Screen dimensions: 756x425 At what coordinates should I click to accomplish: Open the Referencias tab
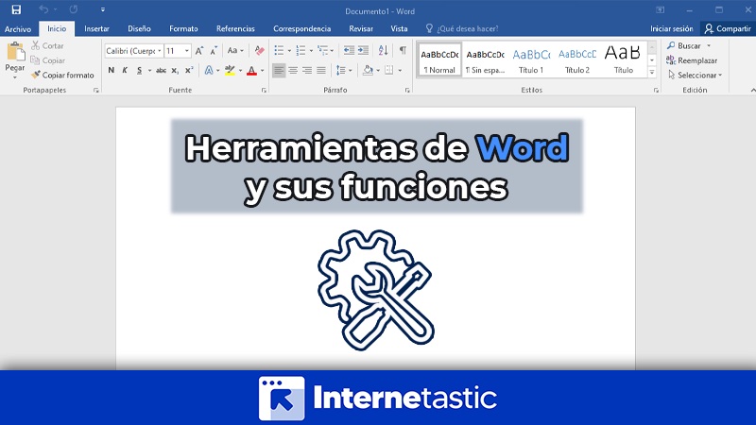[x=235, y=29]
